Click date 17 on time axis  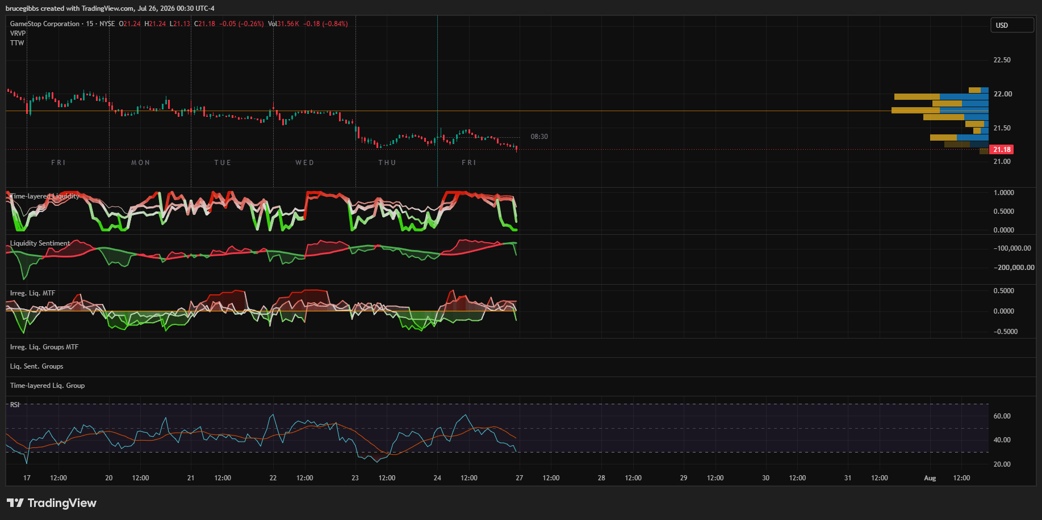pyautogui.click(x=27, y=478)
